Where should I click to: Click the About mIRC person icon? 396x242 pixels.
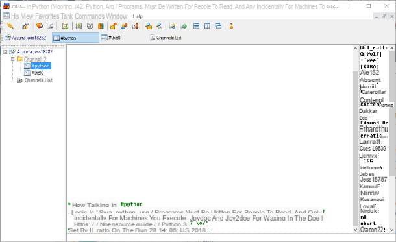point(231,26)
